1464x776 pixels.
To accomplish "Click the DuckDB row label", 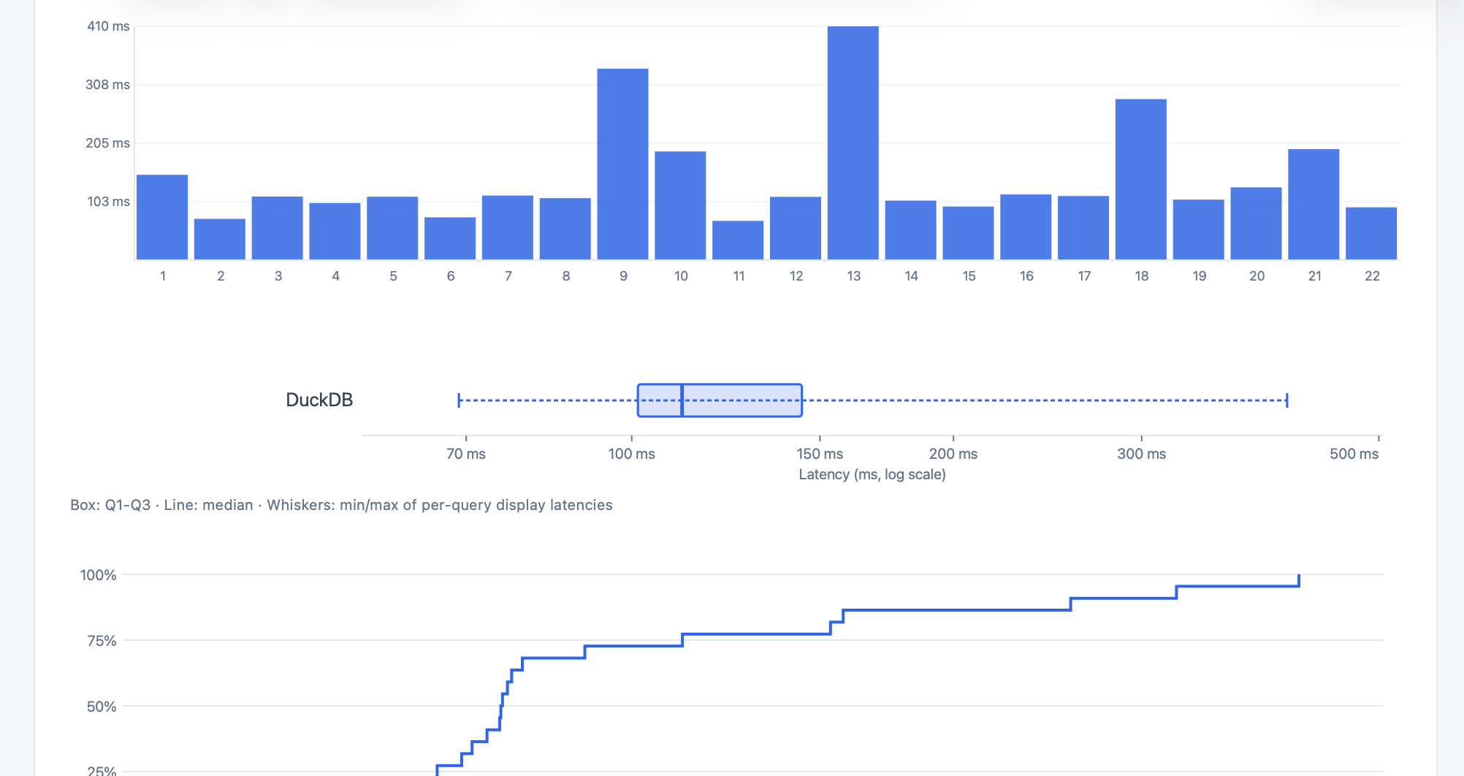I will pyautogui.click(x=319, y=400).
